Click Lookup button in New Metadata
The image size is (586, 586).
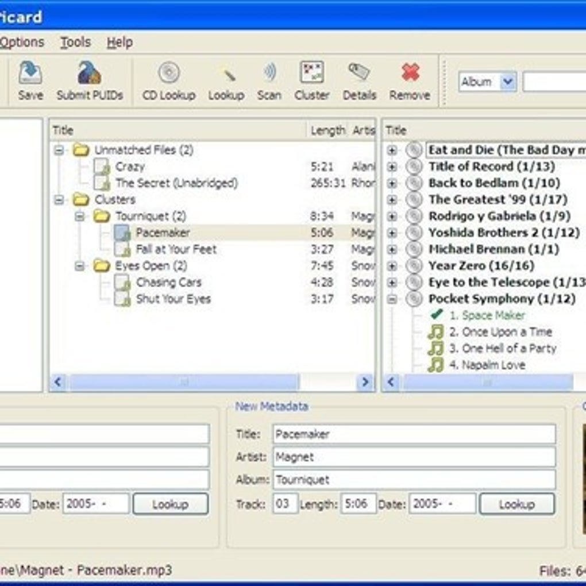[x=517, y=504]
